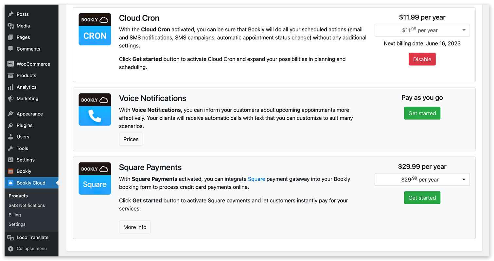
Task: Click the Collapse menu arrow icon
Action: pos(11,249)
